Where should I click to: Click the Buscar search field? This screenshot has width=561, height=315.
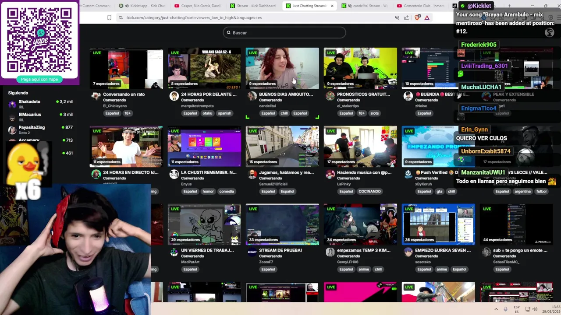click(284, 33)
